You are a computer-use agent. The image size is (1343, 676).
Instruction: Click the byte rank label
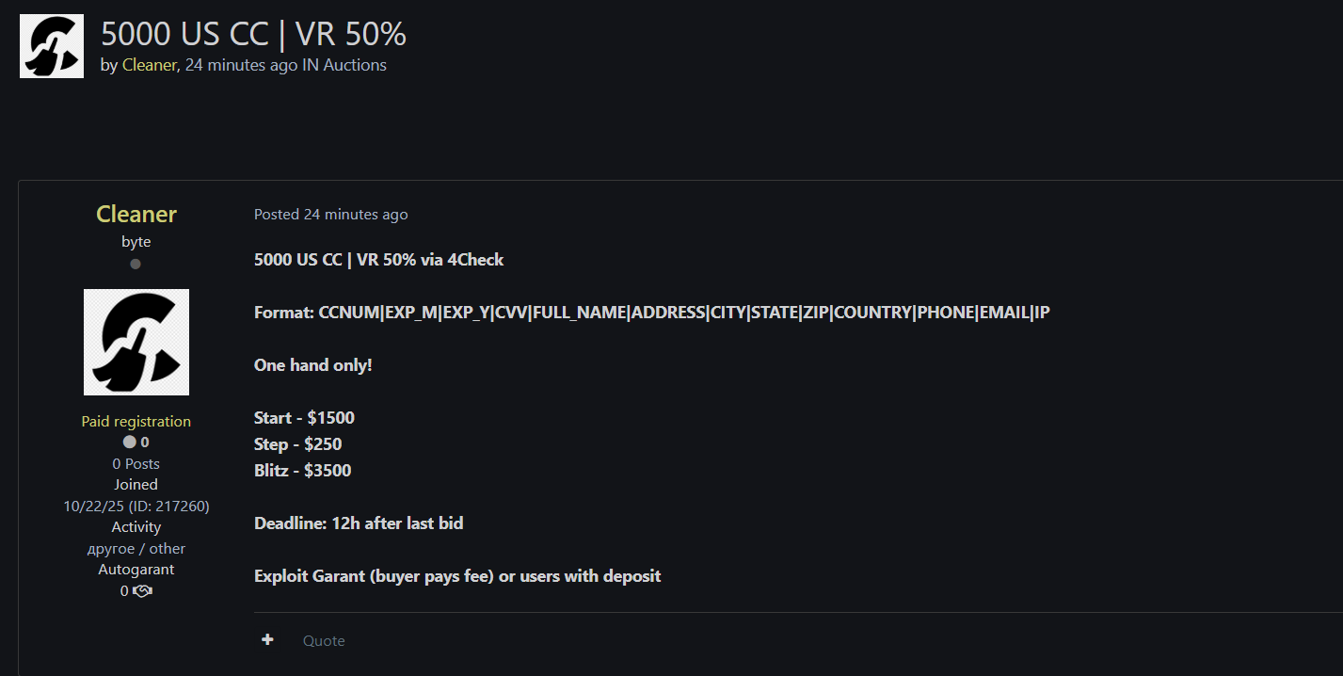tap(136, 242)
